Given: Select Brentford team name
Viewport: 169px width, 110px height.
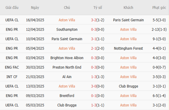Looking at the screenshot, I should coord(67,96).
